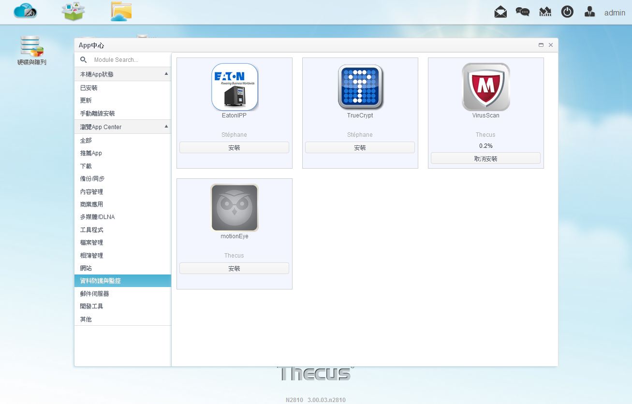
Task: Select 郵件伺服器 category
Action: coord(123,294)
